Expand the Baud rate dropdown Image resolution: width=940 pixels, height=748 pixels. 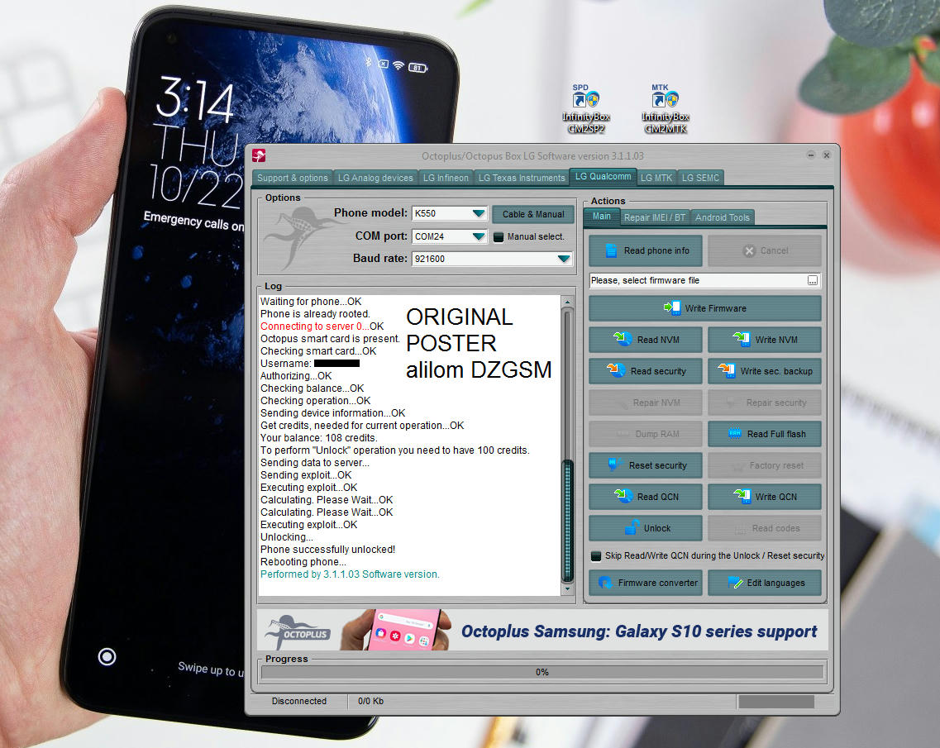564,259
